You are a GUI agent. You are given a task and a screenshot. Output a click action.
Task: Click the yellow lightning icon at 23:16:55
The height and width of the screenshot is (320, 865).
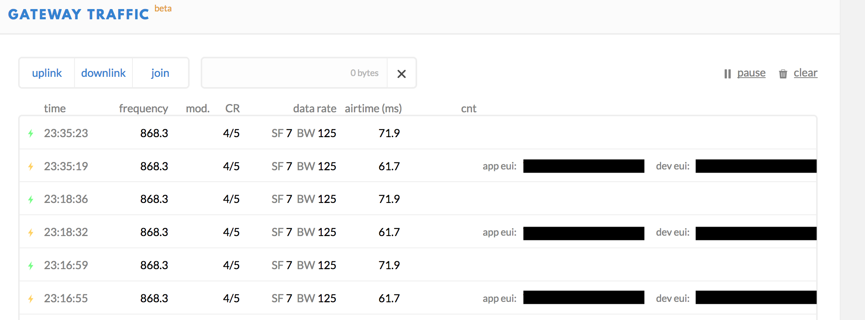click(31, 299)
